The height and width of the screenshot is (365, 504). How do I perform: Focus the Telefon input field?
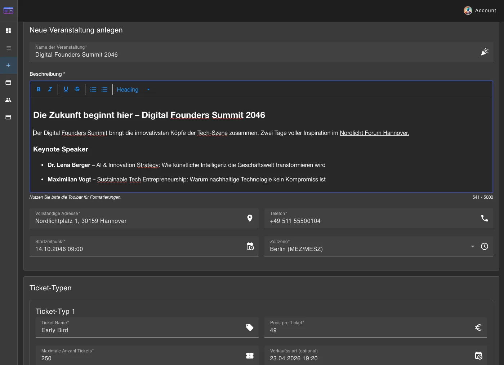coord(371,221)
